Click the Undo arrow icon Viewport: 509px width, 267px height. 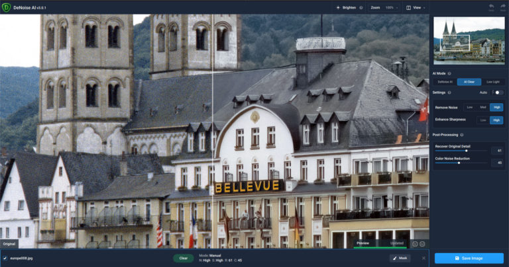point(490,6)
